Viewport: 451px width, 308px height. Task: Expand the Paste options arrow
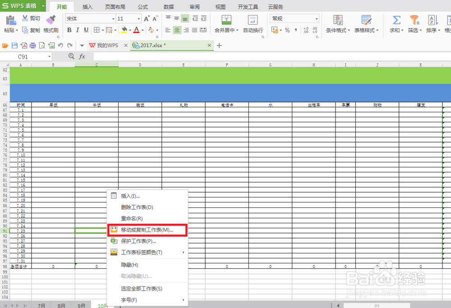17,30
